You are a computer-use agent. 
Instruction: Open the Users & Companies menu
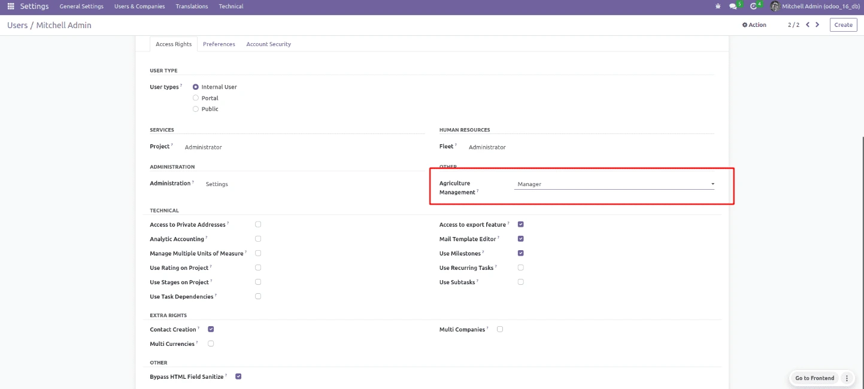tap(140, 7)
